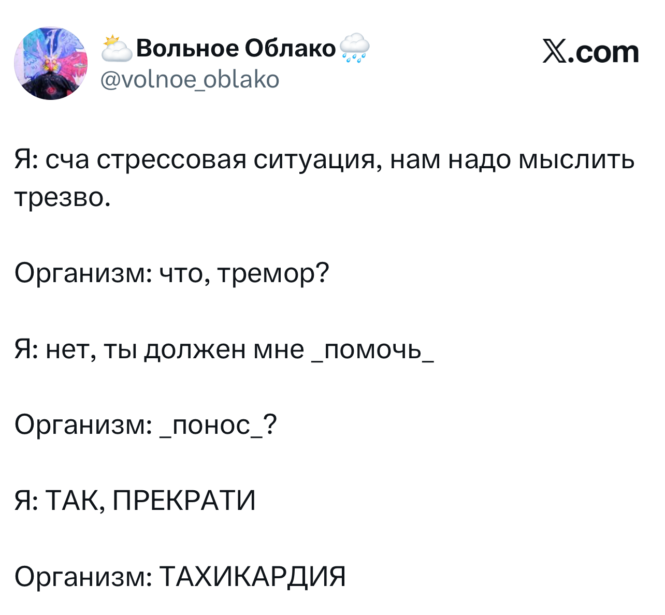This screenshot has height=615, width=665.
Task: Click the @volnoe_oblako handle
Action: click(x=190, y=80)
